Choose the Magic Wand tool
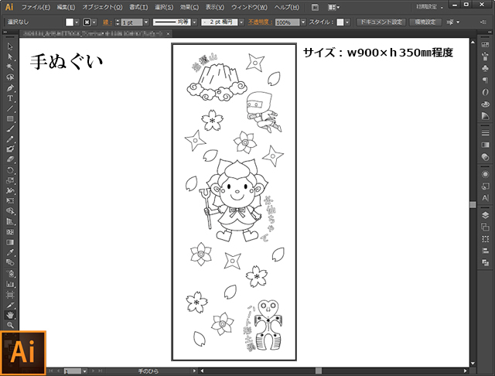Image resolution: width=495 pixels, height=376 pixels. (10, 67)
